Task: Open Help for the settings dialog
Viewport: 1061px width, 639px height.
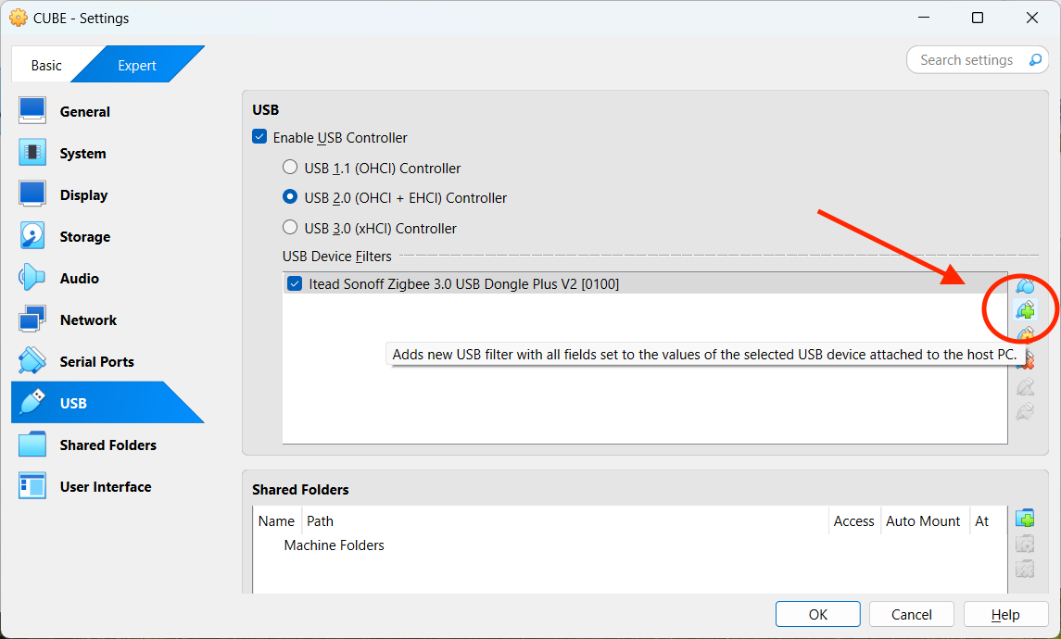Action: pos(1005,615)
